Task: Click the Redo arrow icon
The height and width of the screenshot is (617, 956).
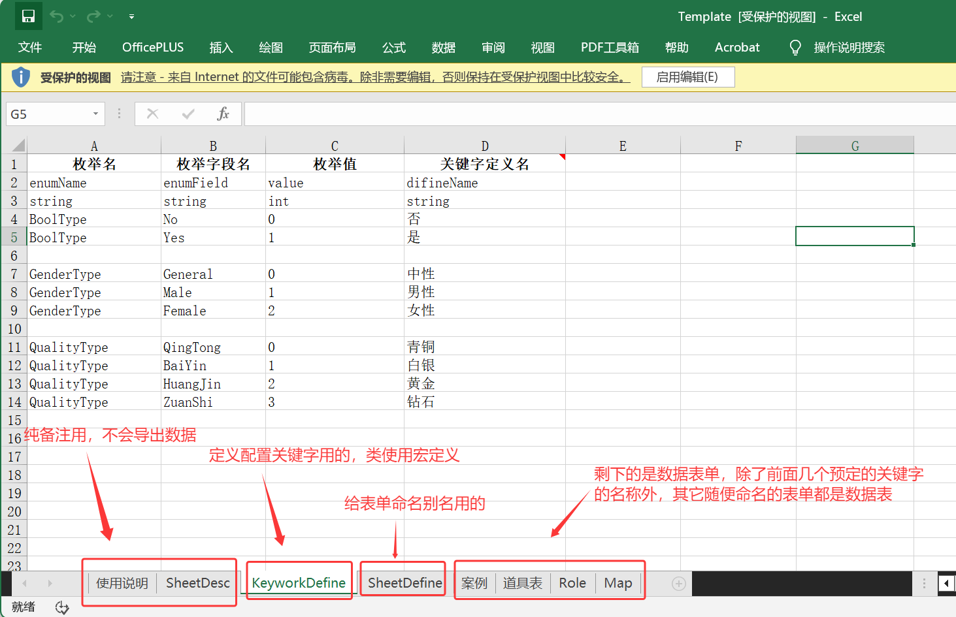Action: (x=94, y=16)
